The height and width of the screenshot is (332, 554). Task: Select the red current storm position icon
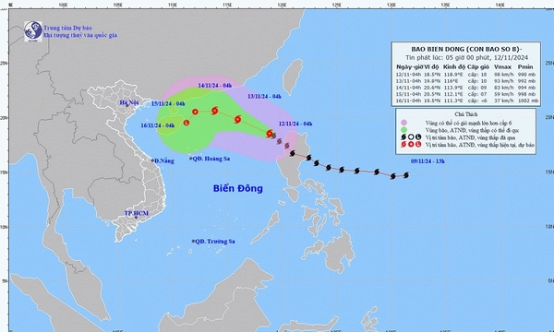270,134
